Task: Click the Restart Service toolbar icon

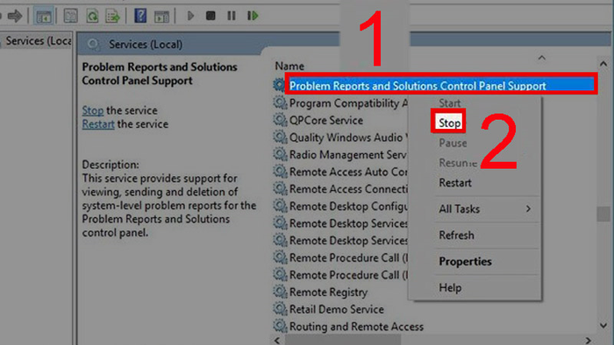Action: tap(253, 16)
